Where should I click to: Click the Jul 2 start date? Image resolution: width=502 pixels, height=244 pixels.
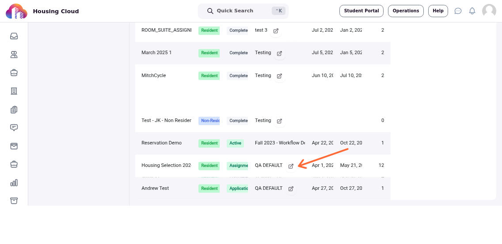(x=323, y=30)
